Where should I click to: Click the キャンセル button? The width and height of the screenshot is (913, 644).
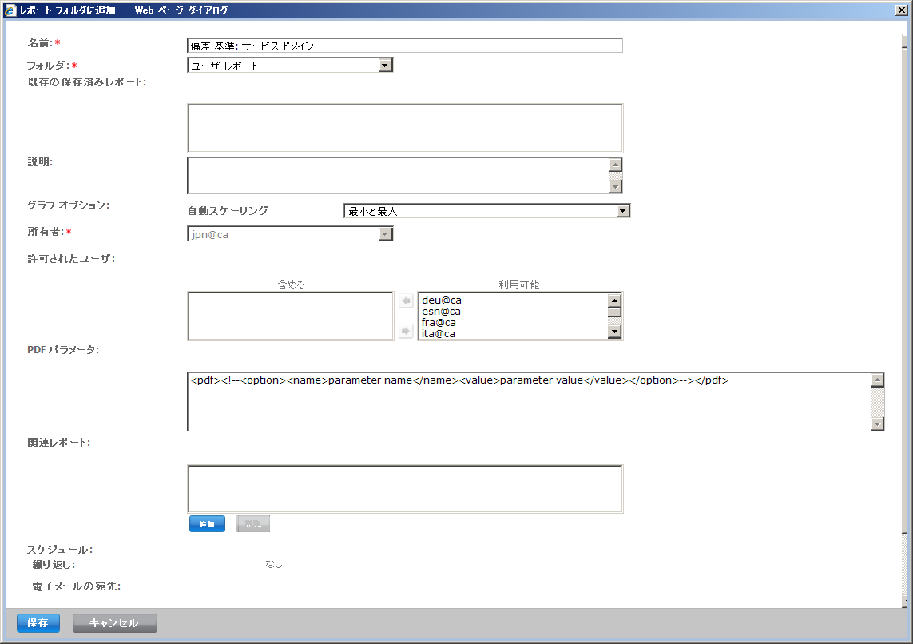click(x=115, y=623)
